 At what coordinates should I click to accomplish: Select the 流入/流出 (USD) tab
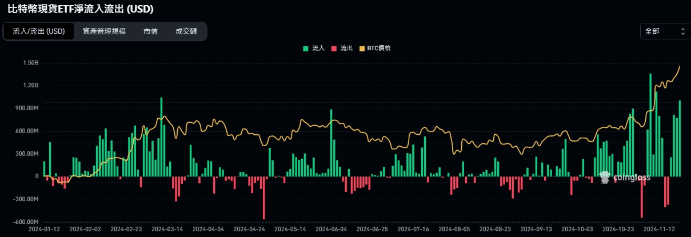coord(39,31)
